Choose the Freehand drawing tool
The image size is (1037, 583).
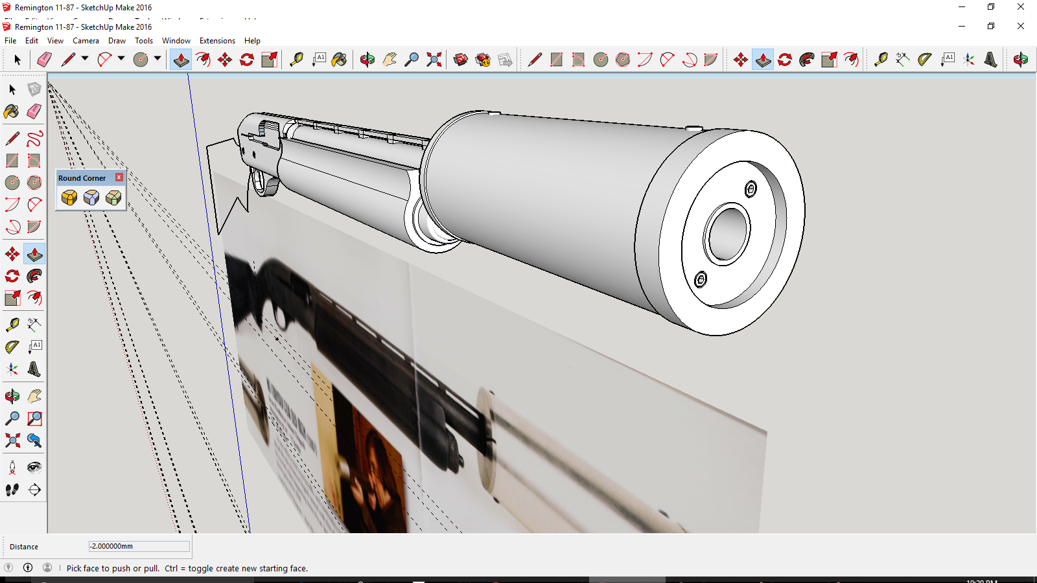point(34,138)
